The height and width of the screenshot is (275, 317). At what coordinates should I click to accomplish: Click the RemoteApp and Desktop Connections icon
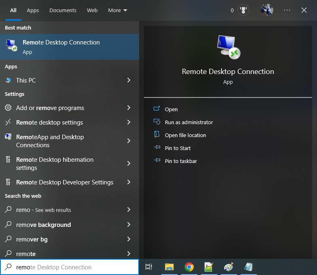click(x=8, y=137)
